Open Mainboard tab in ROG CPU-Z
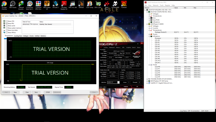The width and height of the screenshot is (216, 122). click(112, 48)
